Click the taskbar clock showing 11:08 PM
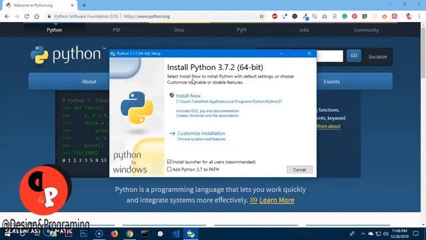 coord(399,234)
